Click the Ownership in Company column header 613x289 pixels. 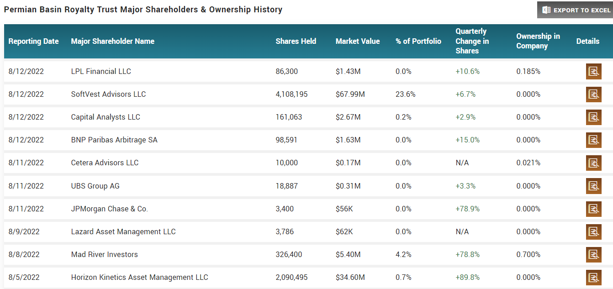538,41
